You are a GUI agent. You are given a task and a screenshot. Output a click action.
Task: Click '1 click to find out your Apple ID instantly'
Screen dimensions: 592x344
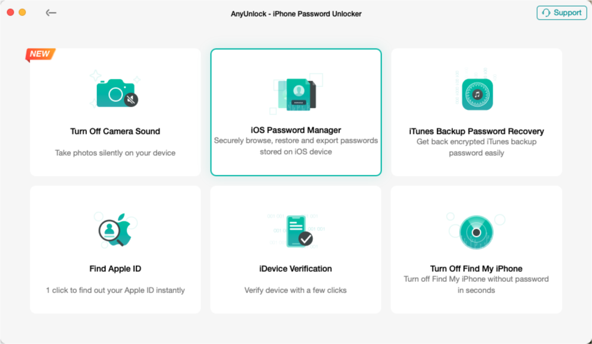(115, 290)
